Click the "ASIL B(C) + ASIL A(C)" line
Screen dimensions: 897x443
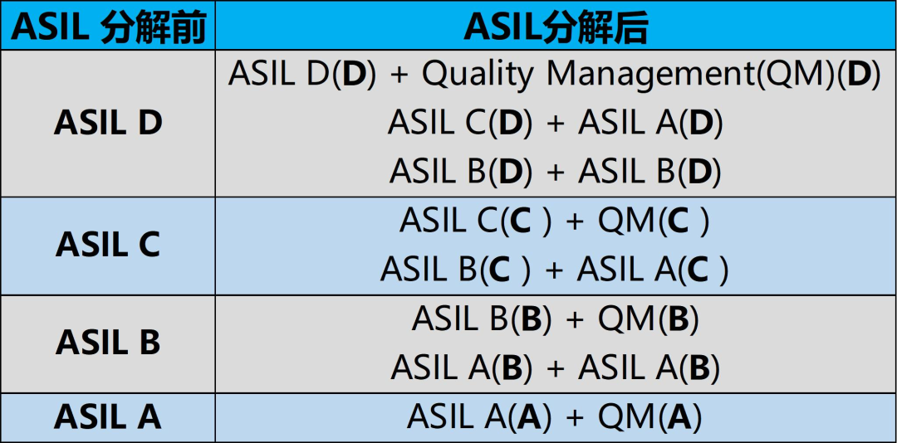click(556, 270)
